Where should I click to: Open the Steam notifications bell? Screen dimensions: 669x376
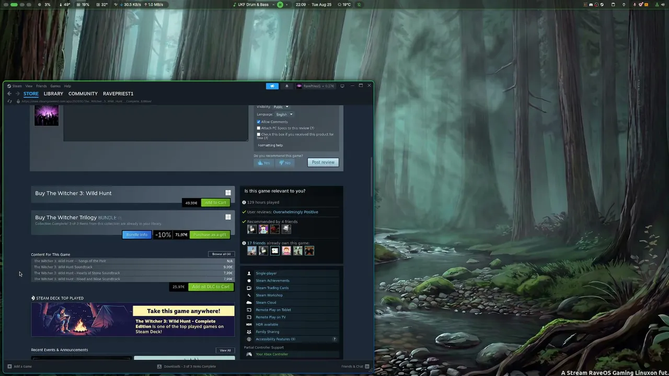[x=286, y=86]
